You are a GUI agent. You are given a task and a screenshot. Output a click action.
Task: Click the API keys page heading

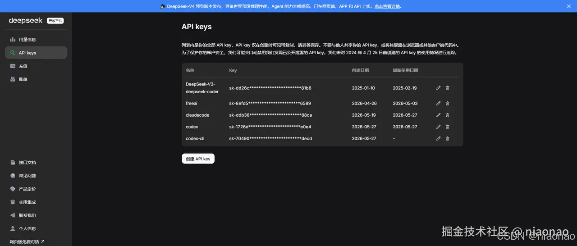click(x=197, y=27)
